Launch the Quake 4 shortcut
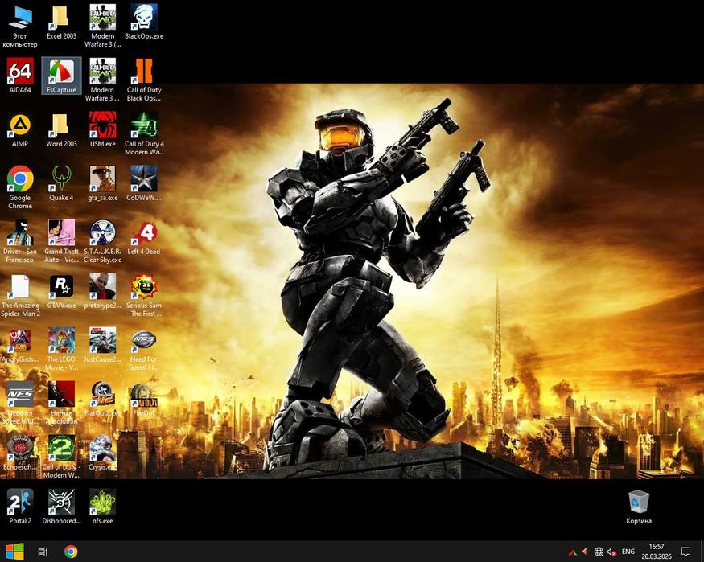This screenshot has width=704, height=562. pyautogui.click(x=61, y=184)
